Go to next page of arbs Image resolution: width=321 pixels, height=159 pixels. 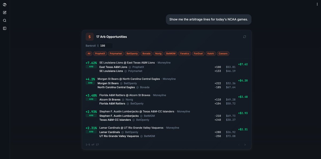[245, 145]
